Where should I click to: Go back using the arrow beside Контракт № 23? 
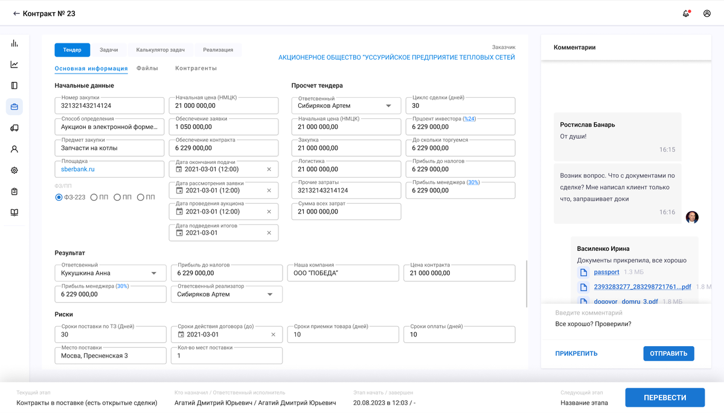(16, 13)
